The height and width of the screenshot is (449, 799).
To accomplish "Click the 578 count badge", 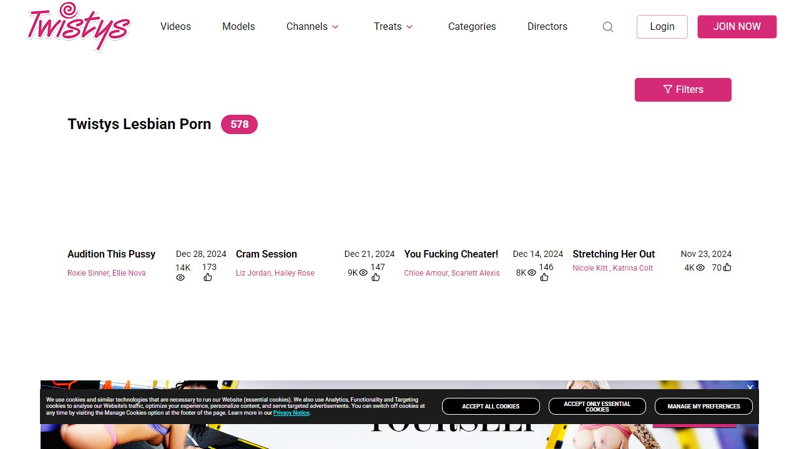I will [x=239, y=124].
